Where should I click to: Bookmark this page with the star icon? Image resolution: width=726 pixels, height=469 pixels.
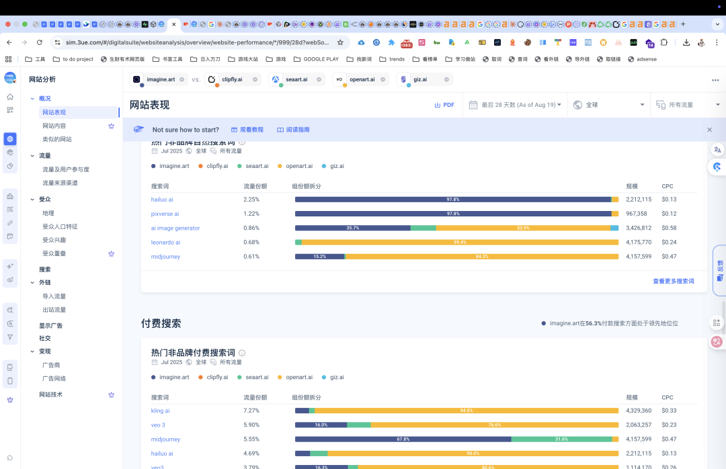(340, 42)
